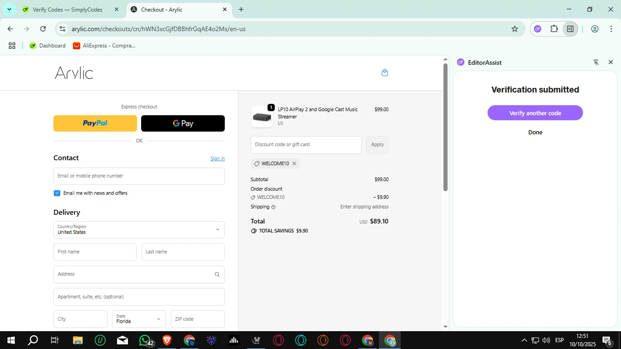Toggle the browser side panel icon
The width and height of the screenshot is (621, 349).
[570, 29]
